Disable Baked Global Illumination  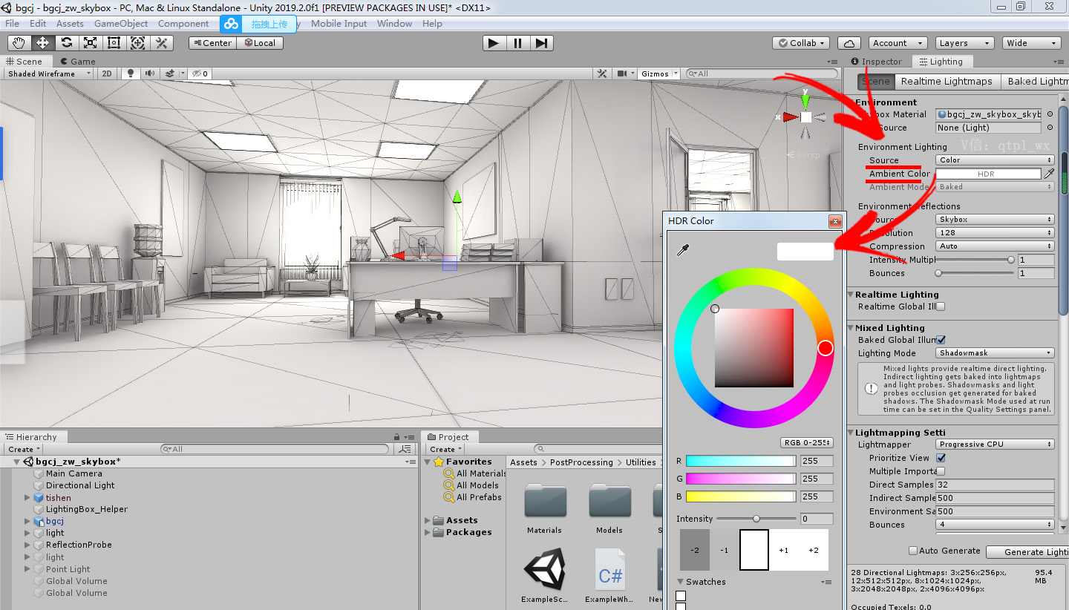(x=941, y=340)
